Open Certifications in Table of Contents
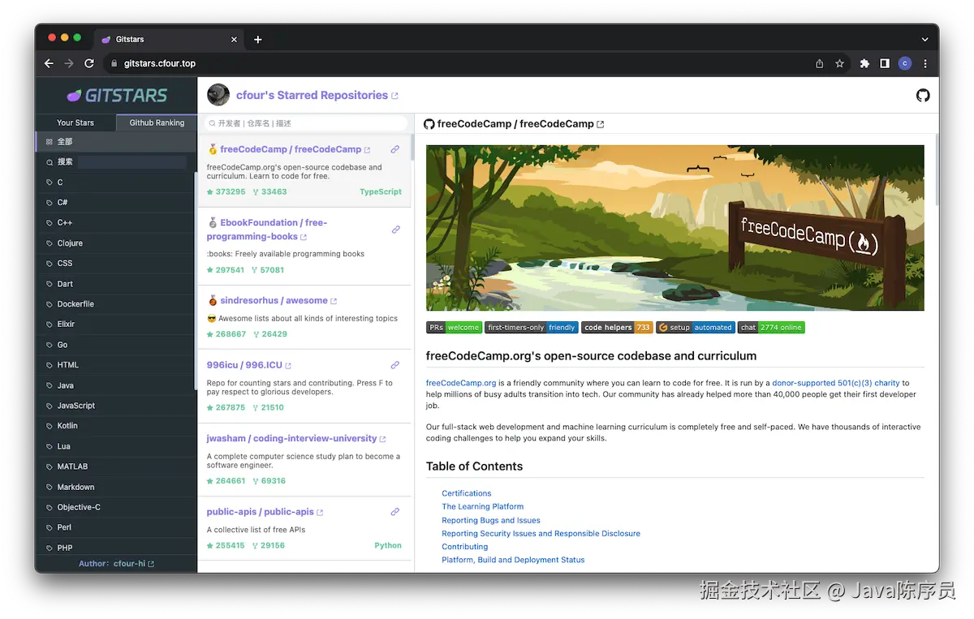The width and height of the screenshot is (974, 619). [x=467, y=493]
